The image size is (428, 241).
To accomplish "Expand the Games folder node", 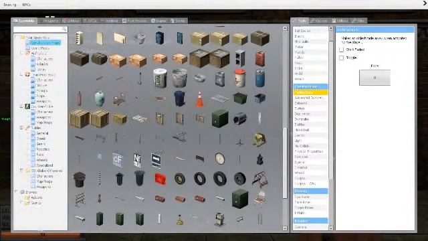I will (x=21, y=203).
